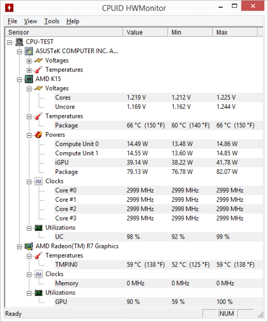Select the Cores voltage row
Viewport: 268px width, 322px height.
(x=158, y=97)
